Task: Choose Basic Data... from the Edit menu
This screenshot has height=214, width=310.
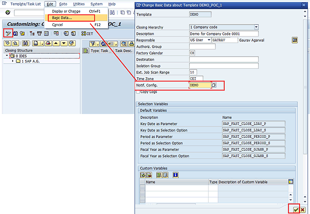Action: point(62,18)
